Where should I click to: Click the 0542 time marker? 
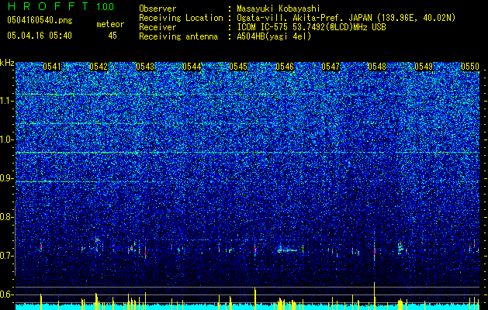99,67
